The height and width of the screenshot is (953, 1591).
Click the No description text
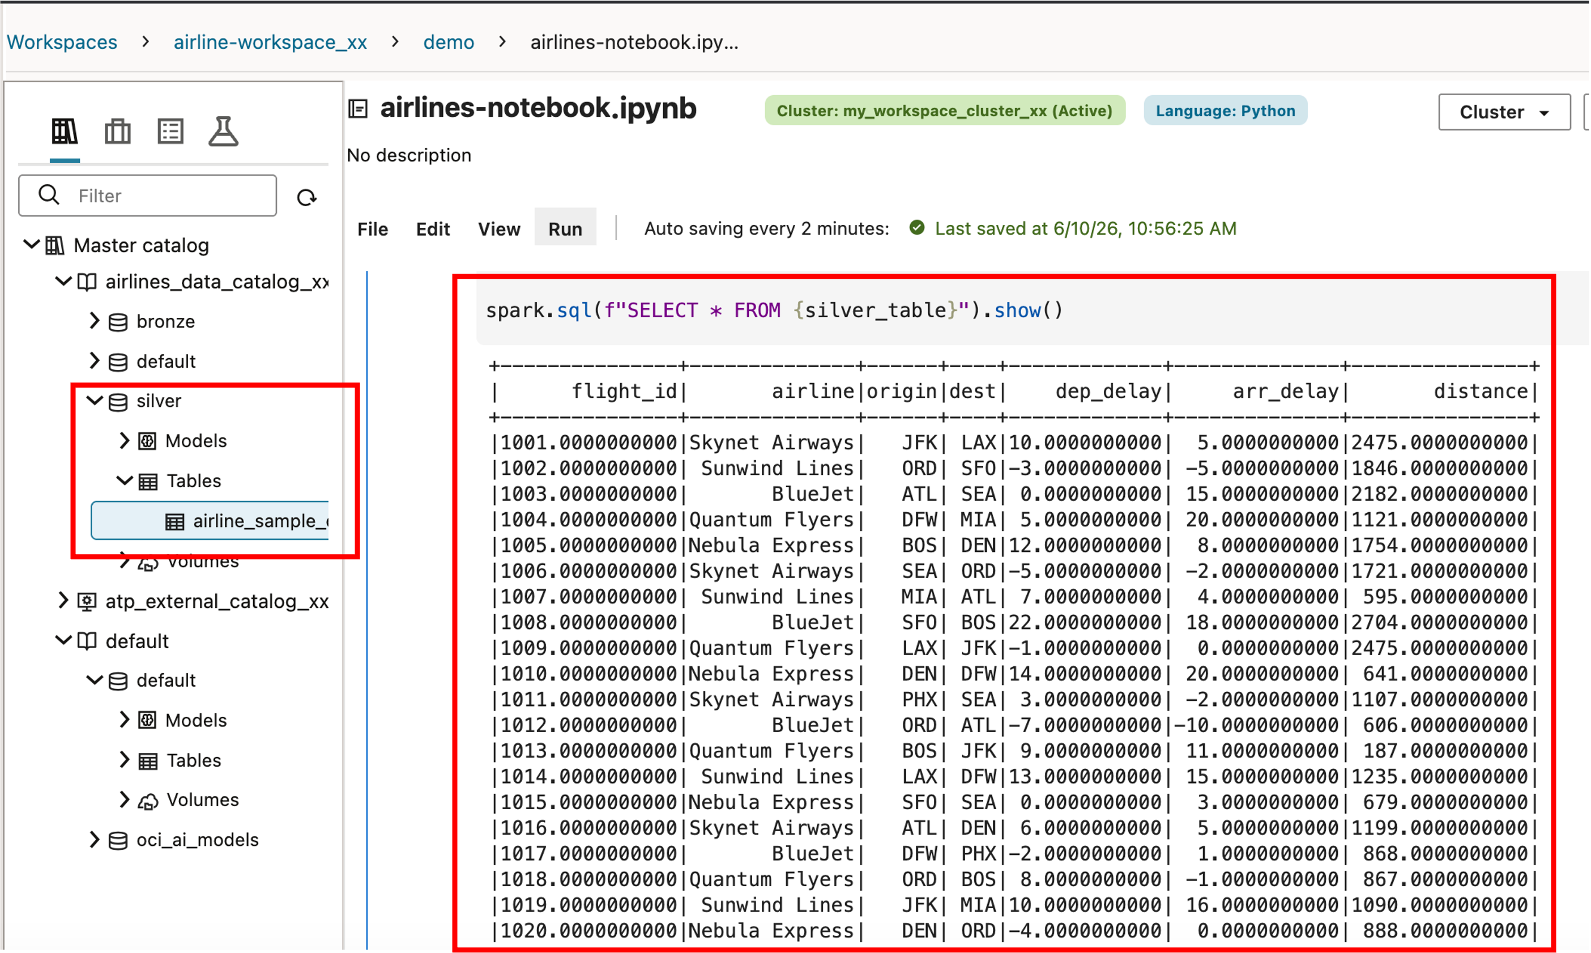point(409,155)
